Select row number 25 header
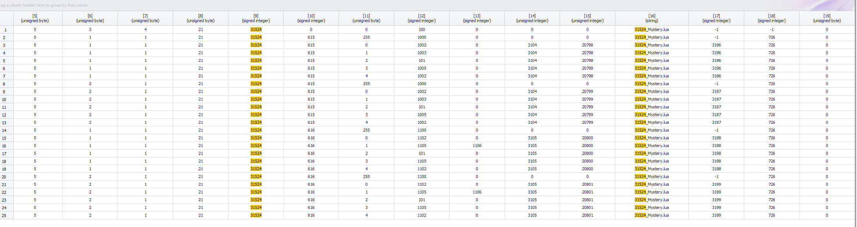Viewport: 857px width, 227px height. pos(7,215)
